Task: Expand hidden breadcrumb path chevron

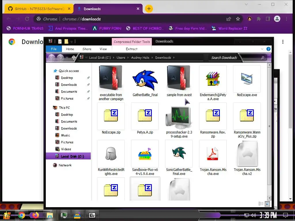Action: click(x=86, y=58)
